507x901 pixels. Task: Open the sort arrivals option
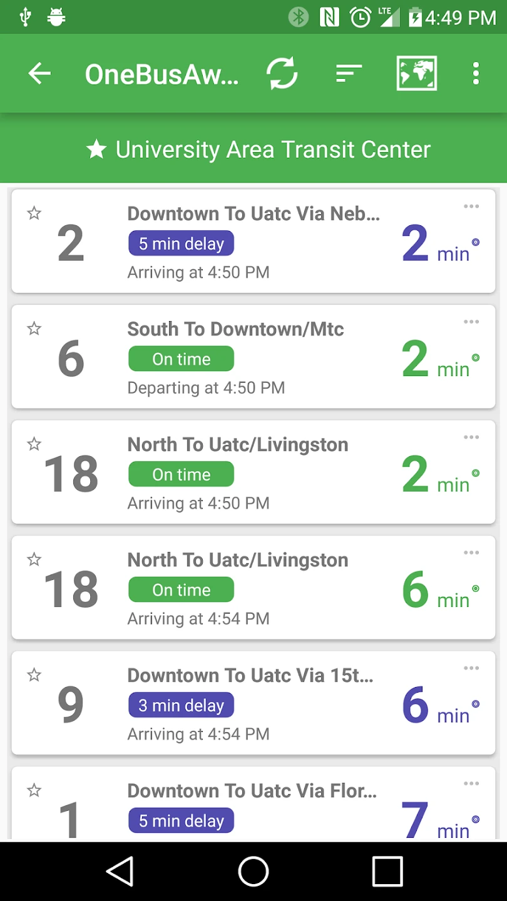coord(349,74)
